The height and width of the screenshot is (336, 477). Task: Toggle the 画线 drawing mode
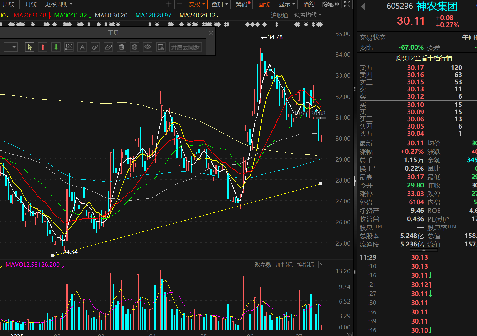[x=264, y=4]
